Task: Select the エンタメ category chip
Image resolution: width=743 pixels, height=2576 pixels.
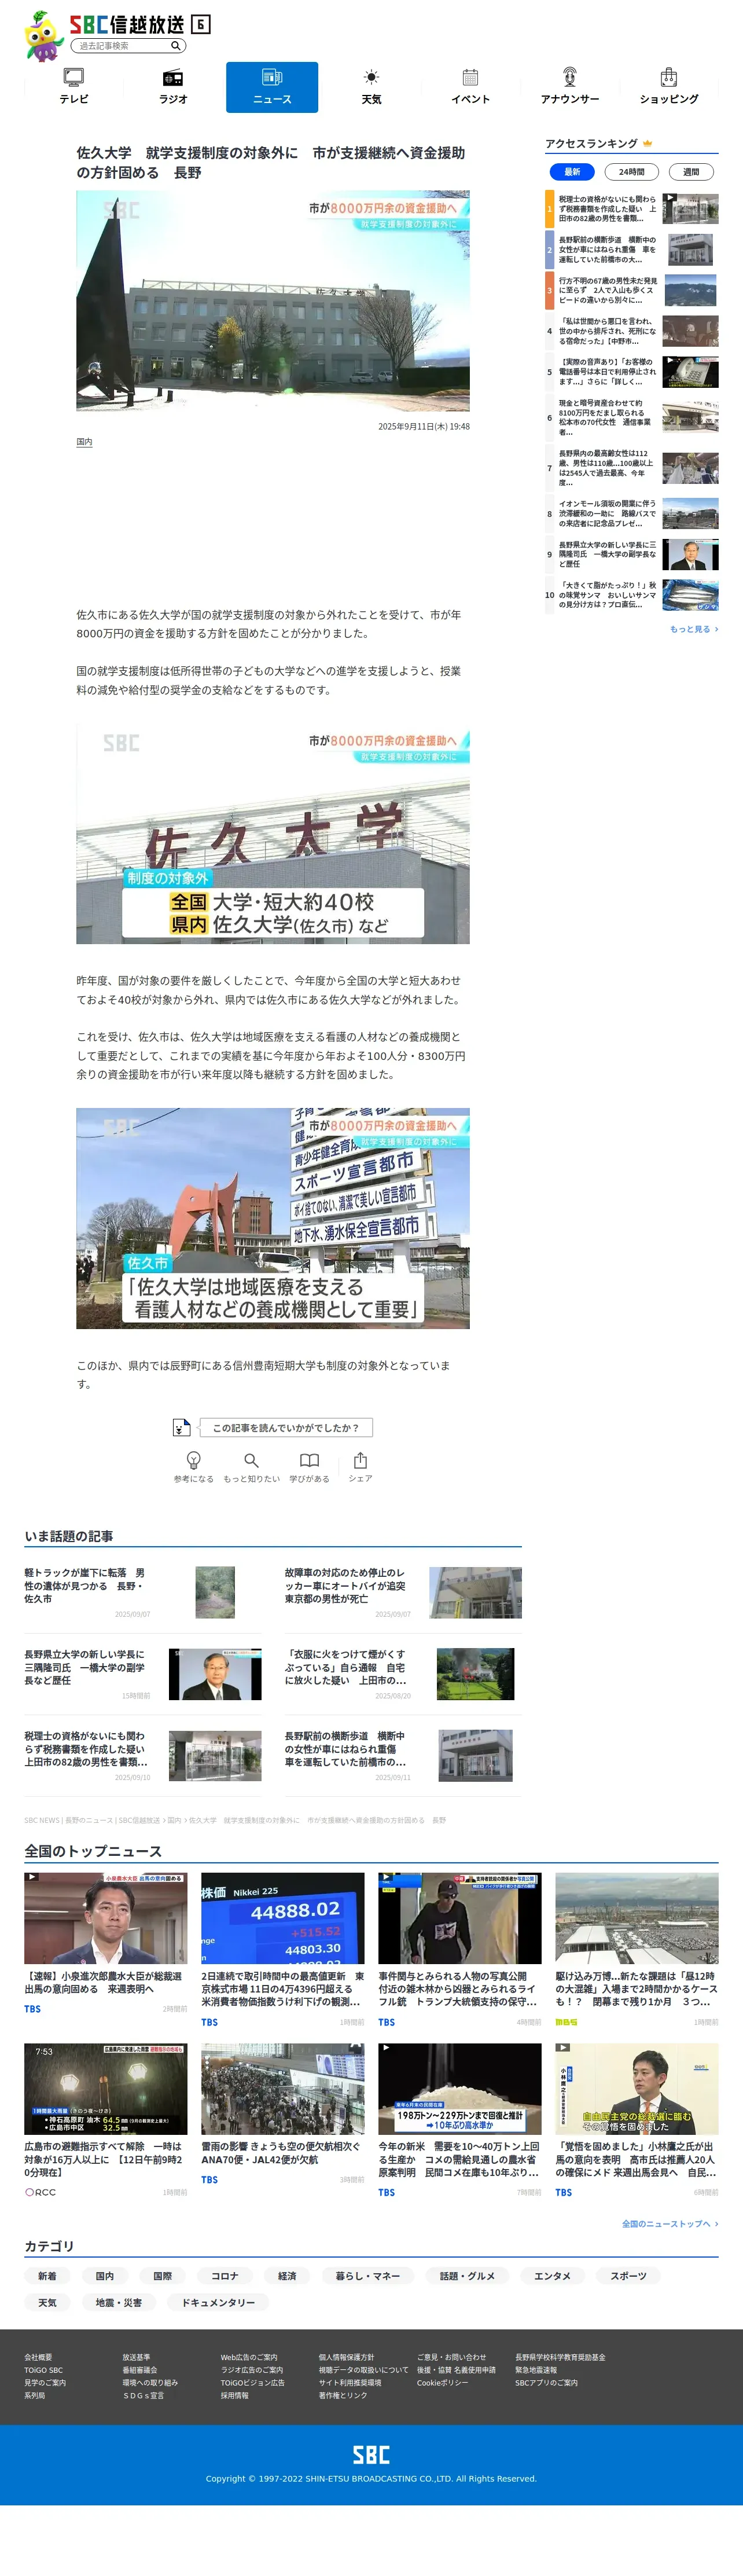Action: (552, 2276)
